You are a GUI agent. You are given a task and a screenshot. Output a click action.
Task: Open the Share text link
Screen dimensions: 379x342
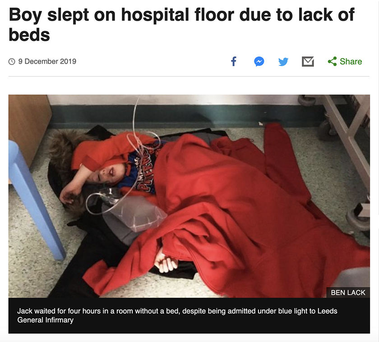pos(351,61)
